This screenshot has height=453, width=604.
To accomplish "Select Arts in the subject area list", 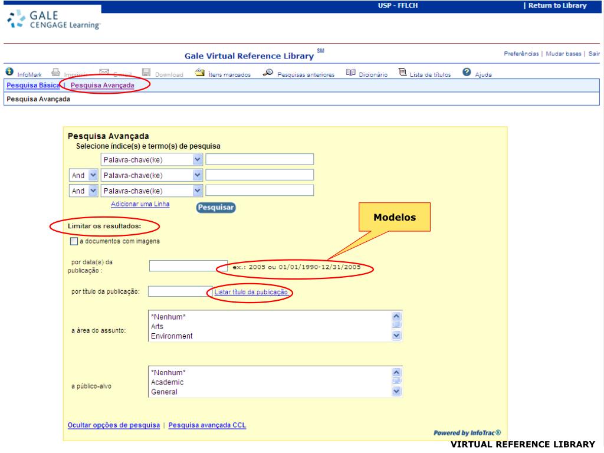I will coord(157,327).
